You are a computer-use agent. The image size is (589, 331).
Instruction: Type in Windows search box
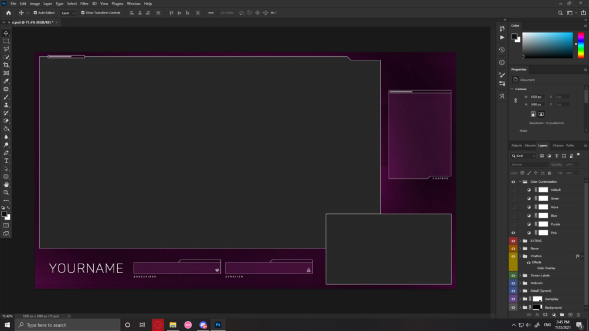click(x=67, y=325)
